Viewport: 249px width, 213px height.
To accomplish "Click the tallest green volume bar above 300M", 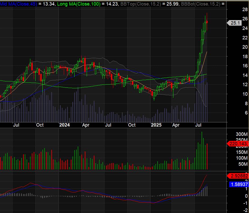I will pos(202,150).
